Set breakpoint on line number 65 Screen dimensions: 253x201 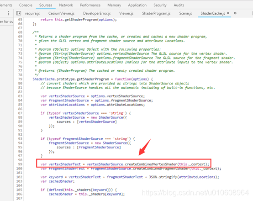[20, 20]
